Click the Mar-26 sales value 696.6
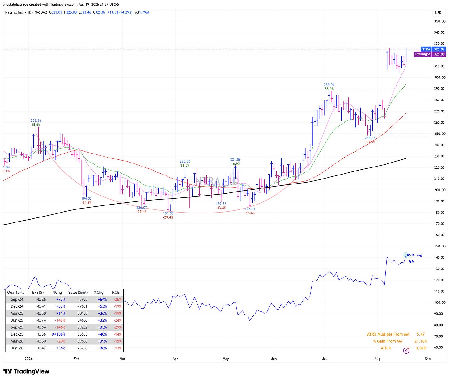Image resolution: width=450 pixels, height=380 pixels. (82, 341)
